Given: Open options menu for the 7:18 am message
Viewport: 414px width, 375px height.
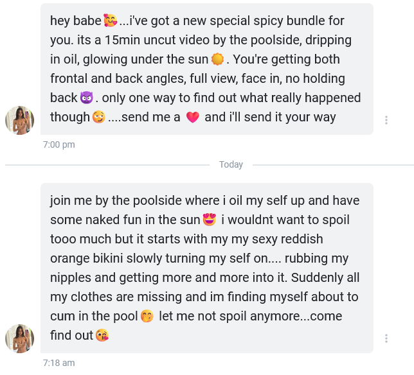Looking at the screenshot, I should (386, 338).
